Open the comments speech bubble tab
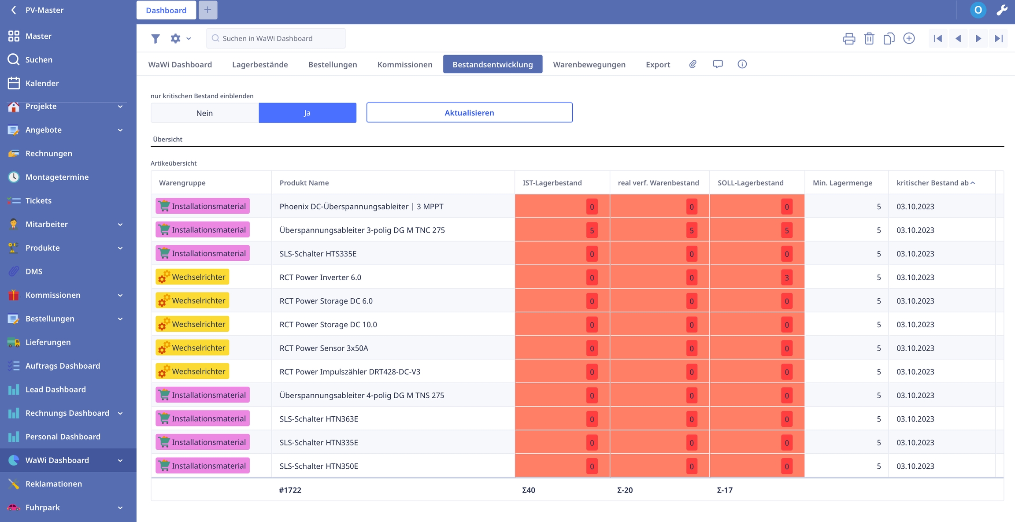Screen dimensions: 1015x522 click(718, 64)
